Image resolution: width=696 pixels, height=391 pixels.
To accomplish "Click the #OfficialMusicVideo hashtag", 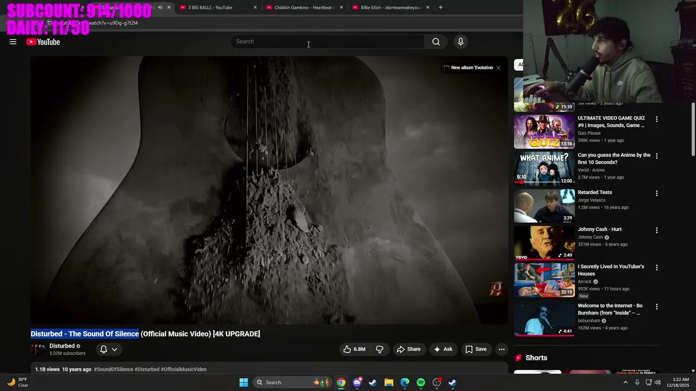I will coord(184,369).
